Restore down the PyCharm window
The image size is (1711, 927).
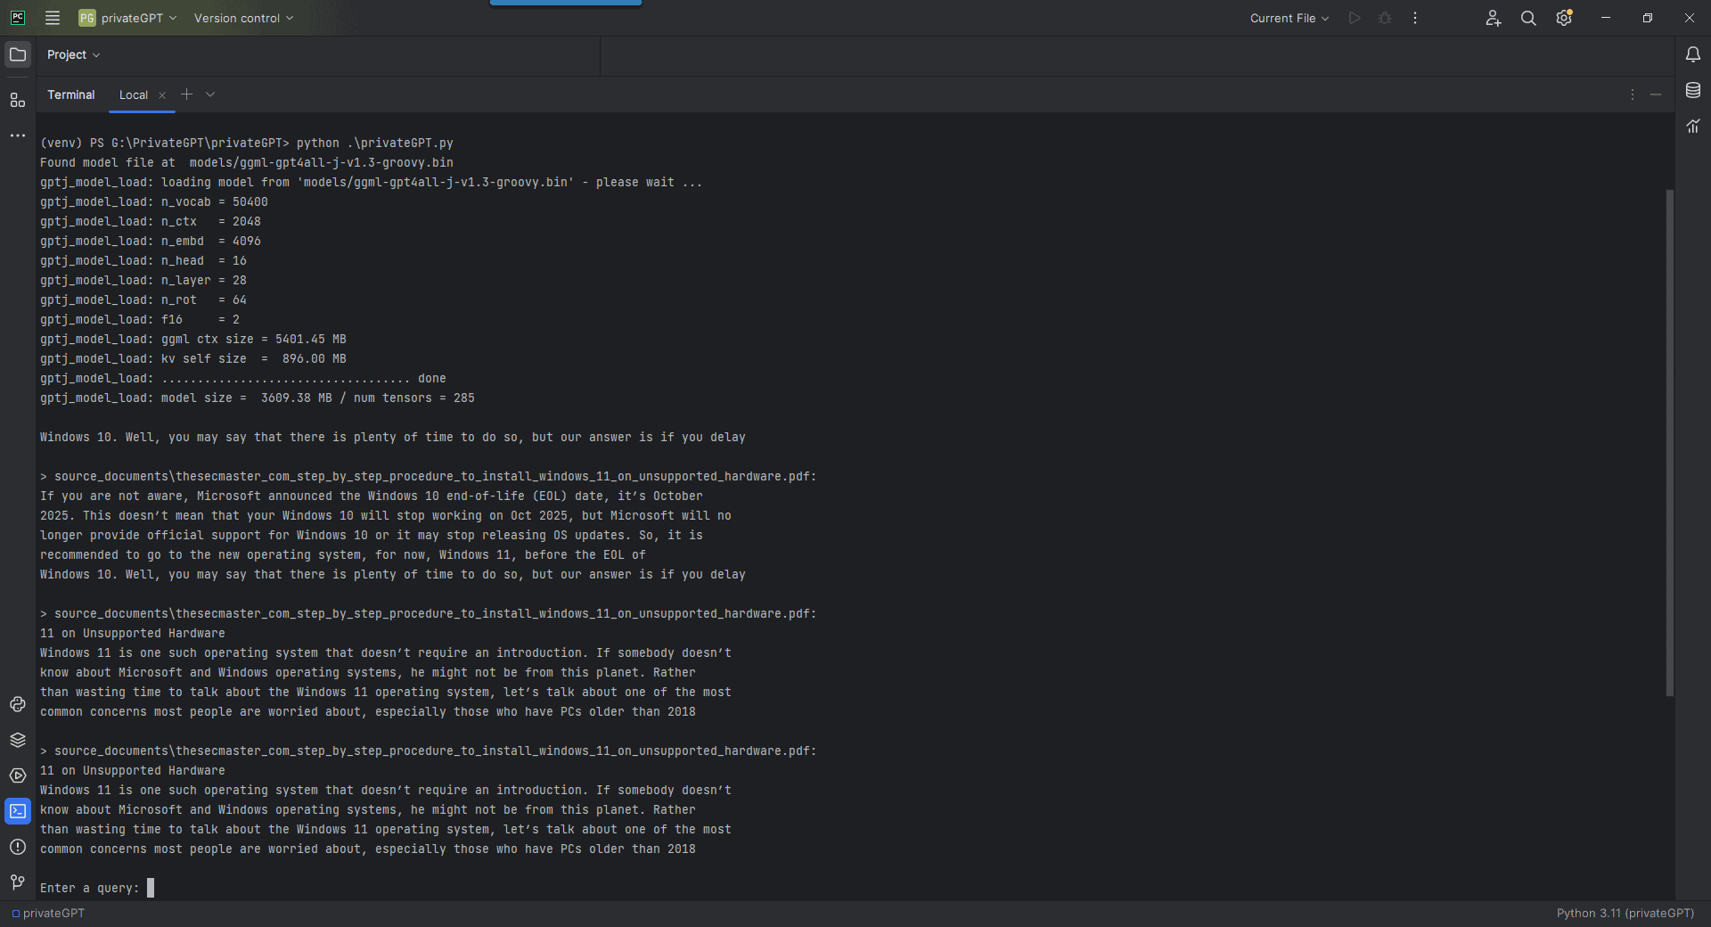(x=1648, y=18)
